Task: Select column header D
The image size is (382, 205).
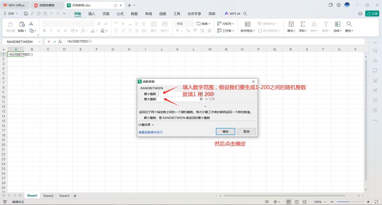Action: (x=64, y=49)
